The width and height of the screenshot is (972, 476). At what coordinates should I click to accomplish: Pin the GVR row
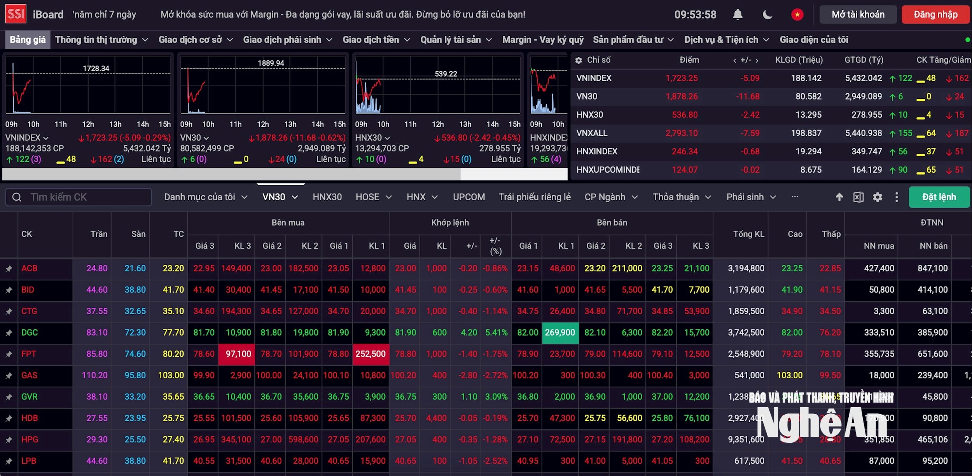click(x=9, y=397)
